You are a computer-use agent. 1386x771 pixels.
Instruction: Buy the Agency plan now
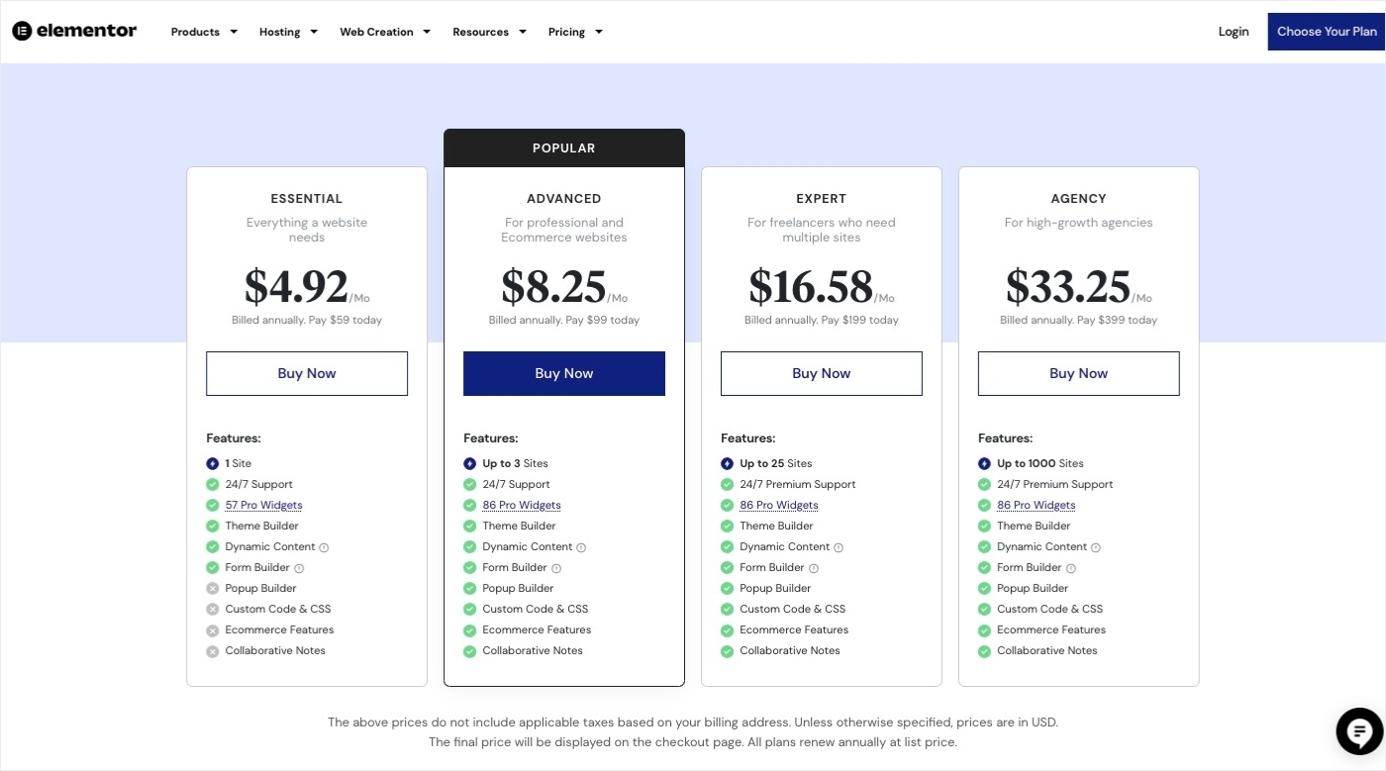tap(1079, 373)
